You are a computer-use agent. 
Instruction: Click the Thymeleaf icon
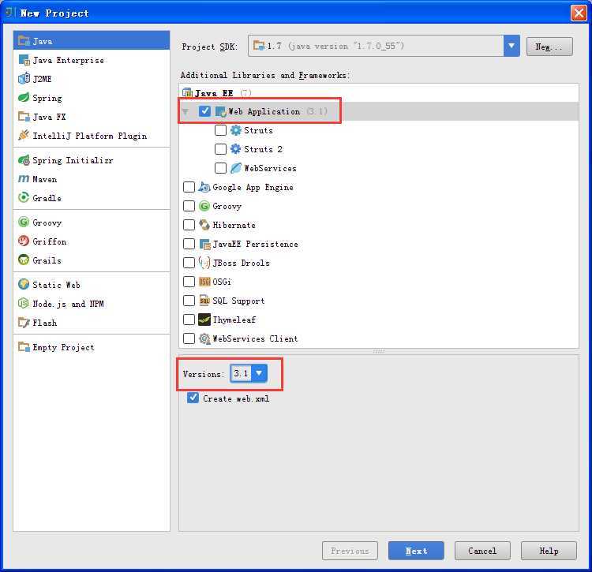click(x=204, y=320)
